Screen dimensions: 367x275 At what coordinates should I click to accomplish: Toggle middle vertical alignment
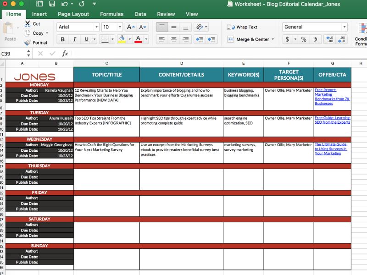pyautogui.click(x=174, y=27)
